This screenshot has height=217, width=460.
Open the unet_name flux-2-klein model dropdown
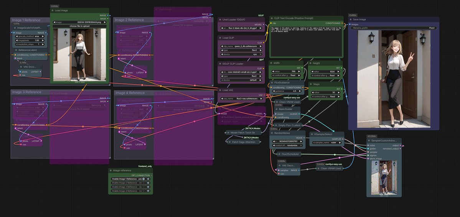(x=242, y=28)
